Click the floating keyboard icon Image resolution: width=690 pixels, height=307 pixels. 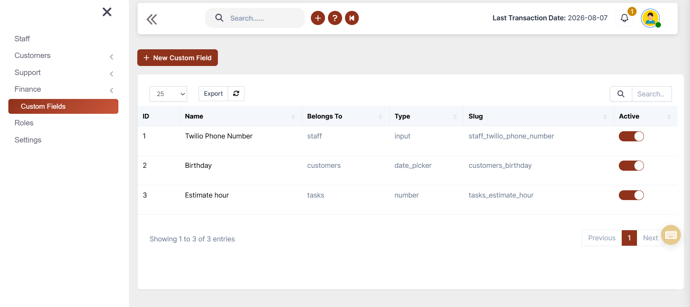[x=671, y=235]
